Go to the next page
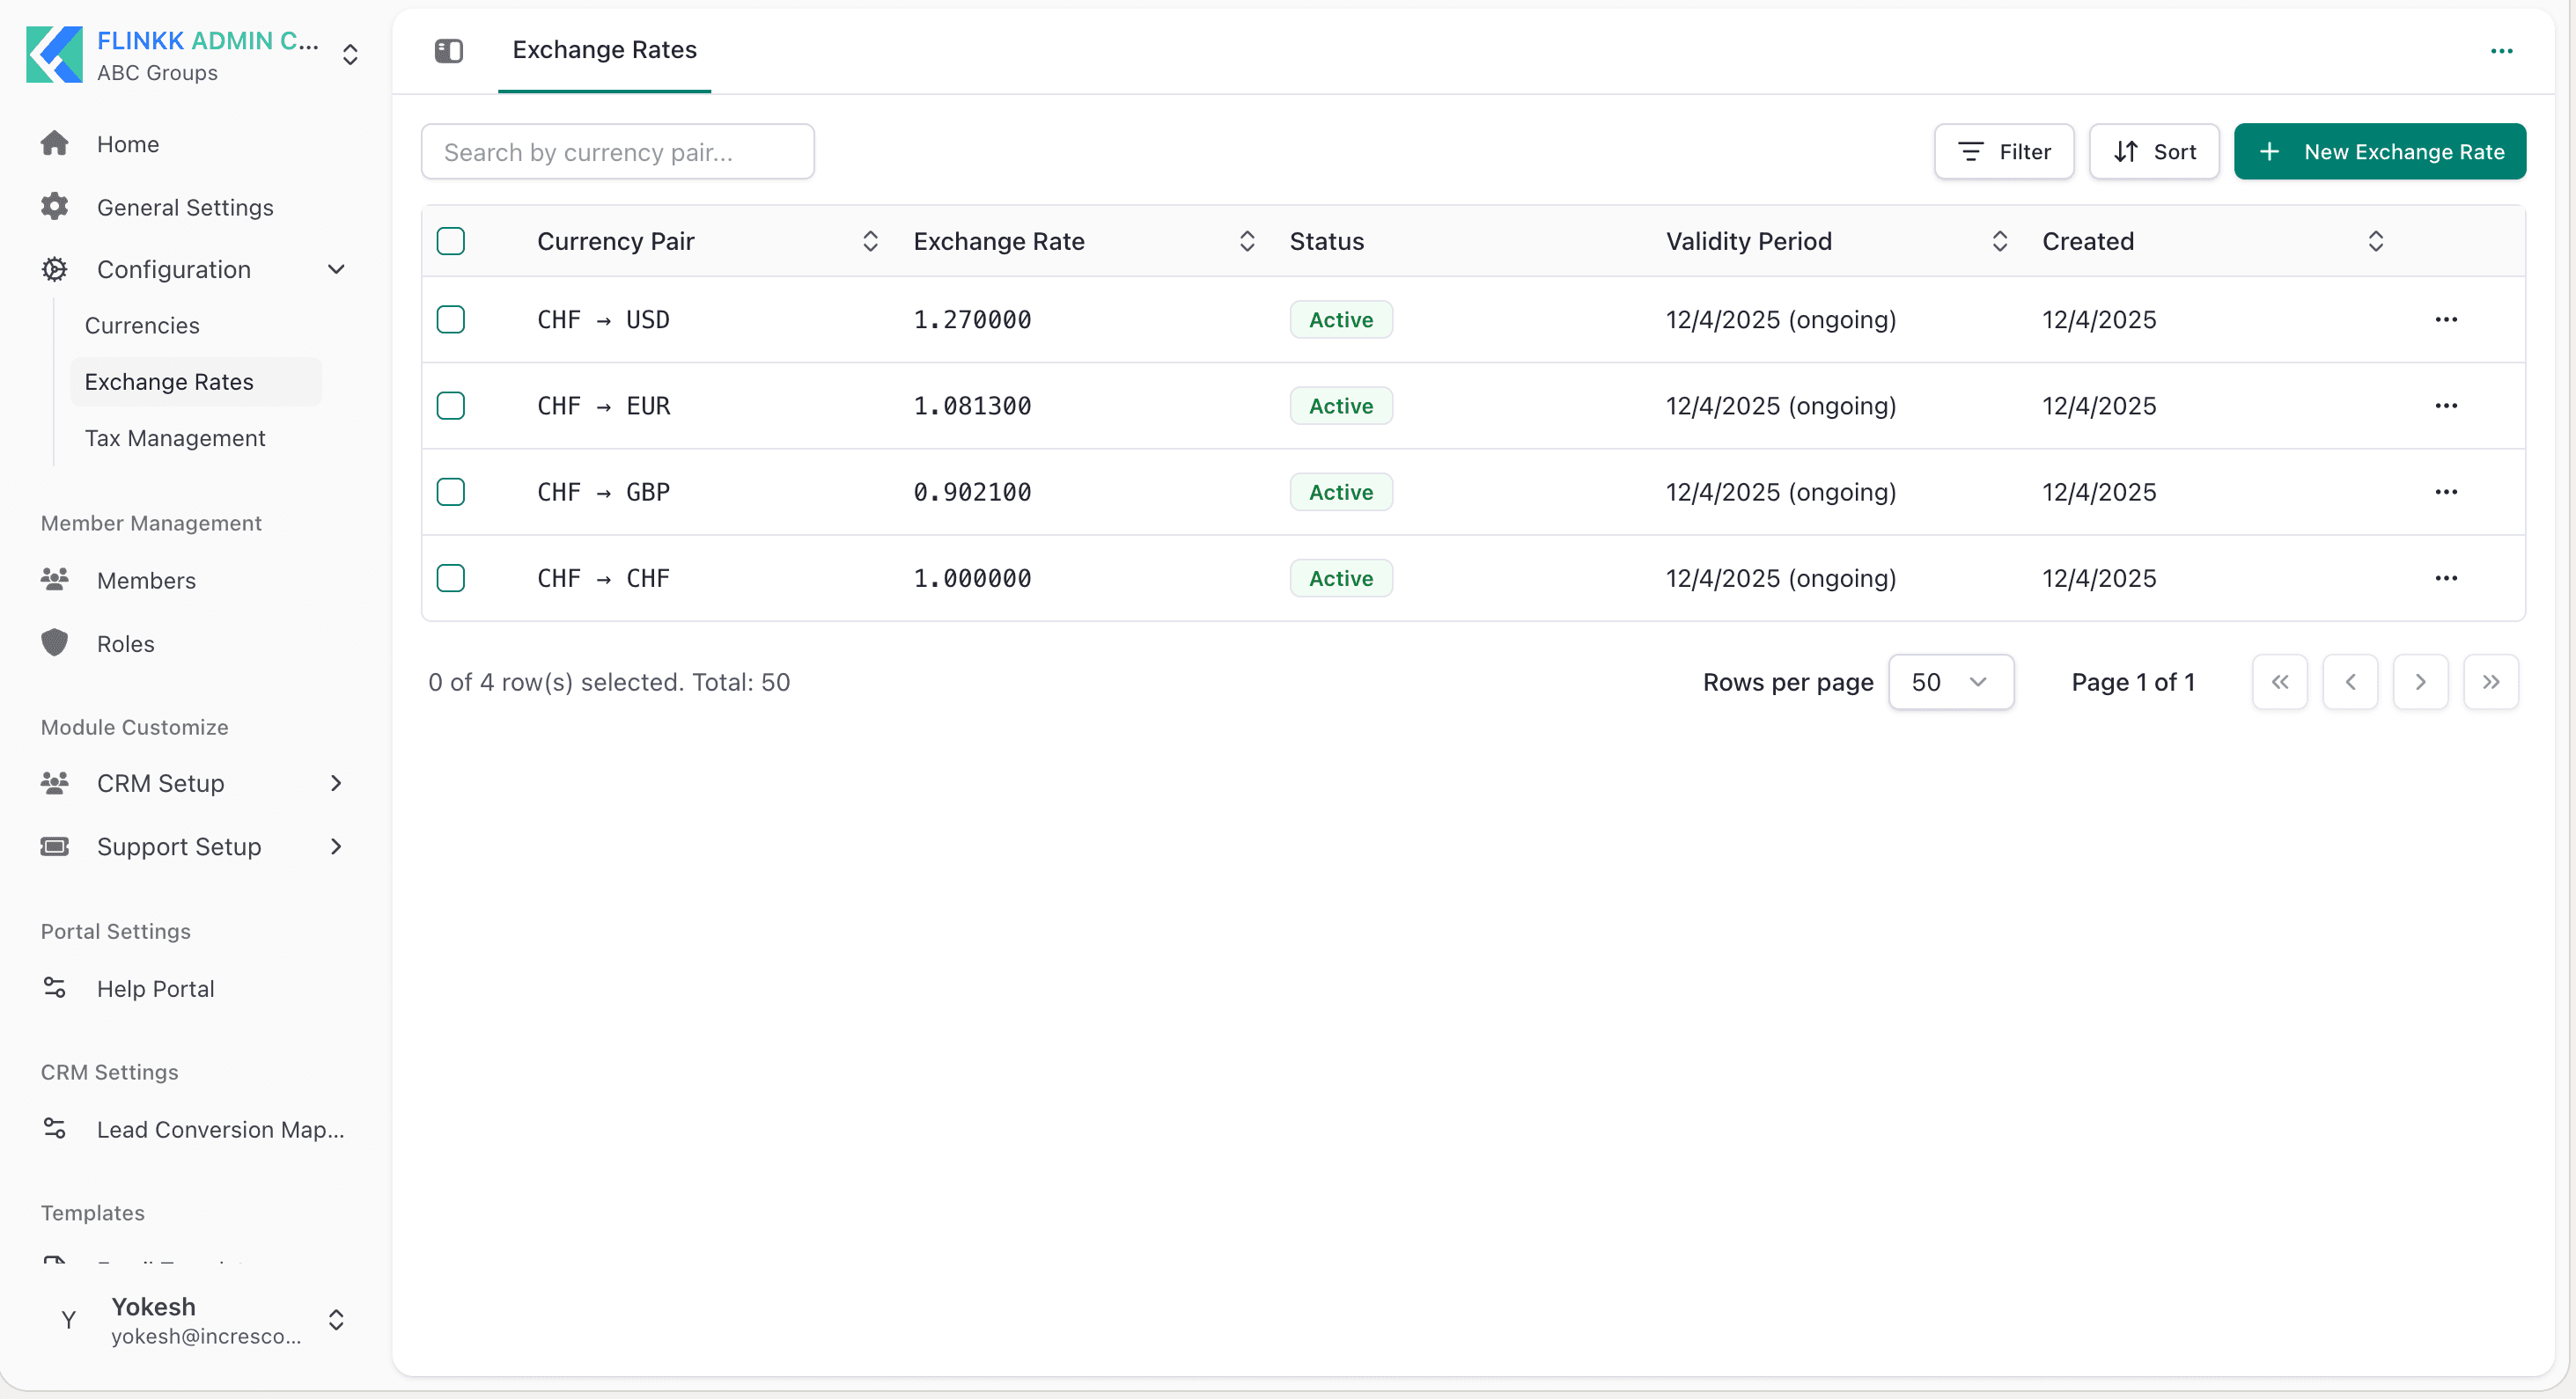This screenshot has width=2576, height=1399. click(x=2420, y=682)
